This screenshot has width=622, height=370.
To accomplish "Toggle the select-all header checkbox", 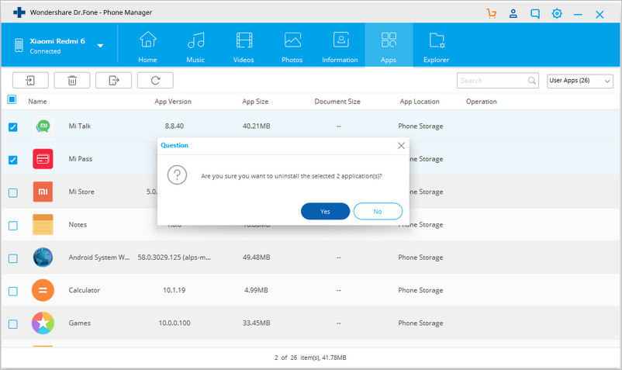I will (x=12, y=99).
